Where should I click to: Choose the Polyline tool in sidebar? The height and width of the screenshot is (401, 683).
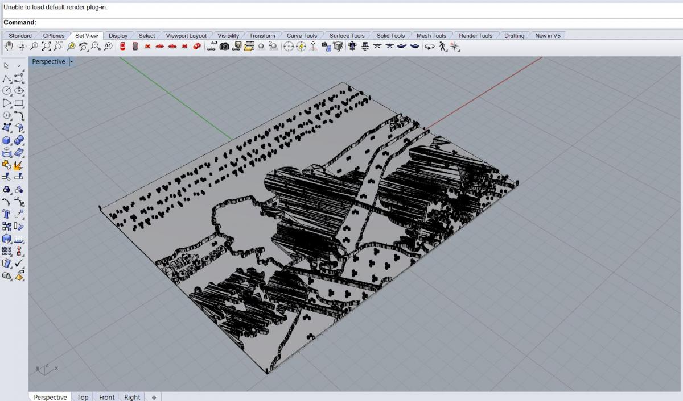[7, 78]
